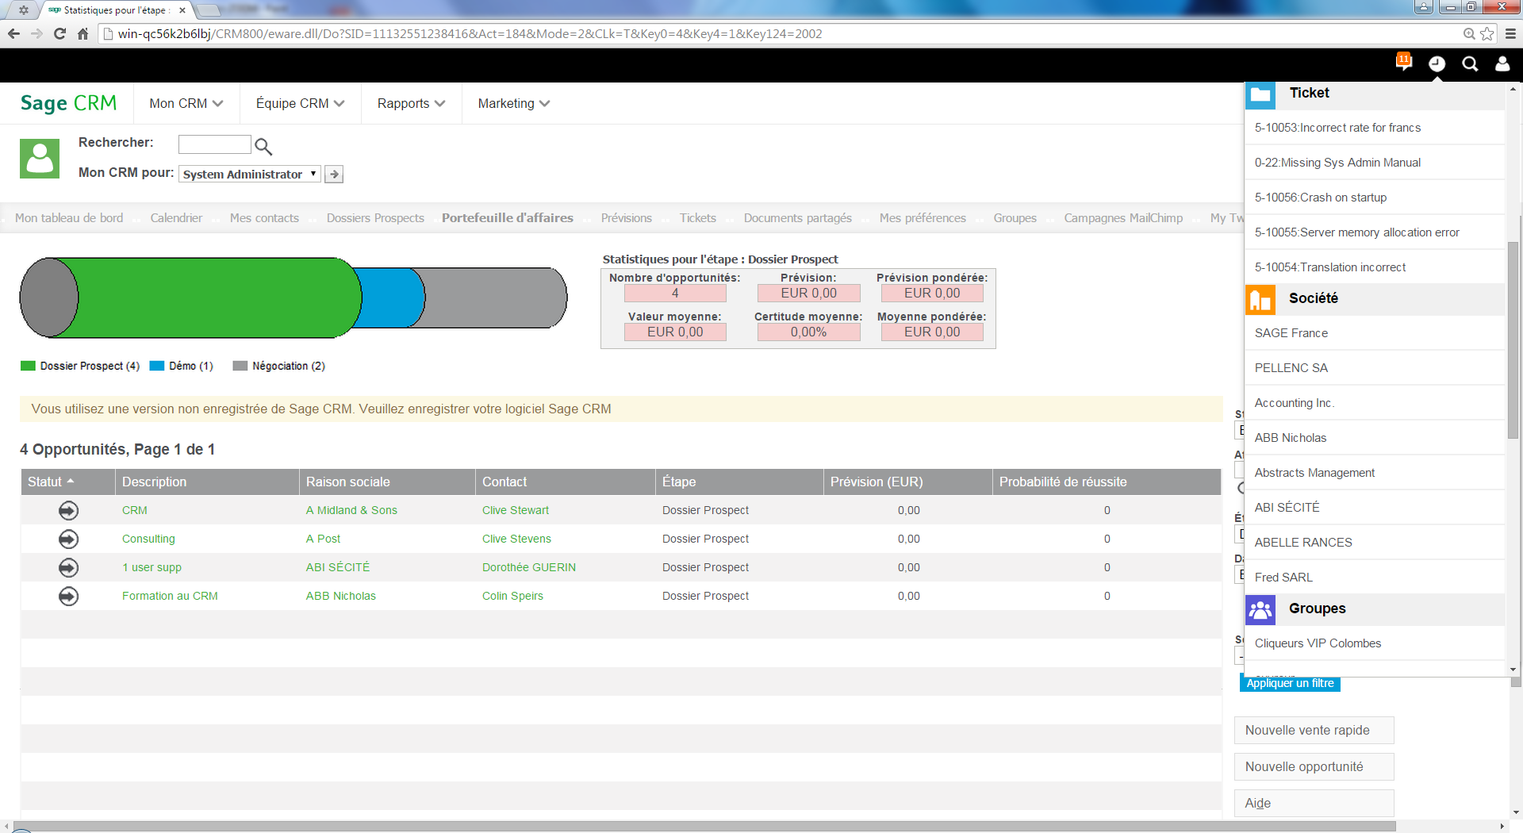Screen dimensions: 1523x833
Task: Click the Ticket folder icon in recent list
Action: [x=1260, y=95]
